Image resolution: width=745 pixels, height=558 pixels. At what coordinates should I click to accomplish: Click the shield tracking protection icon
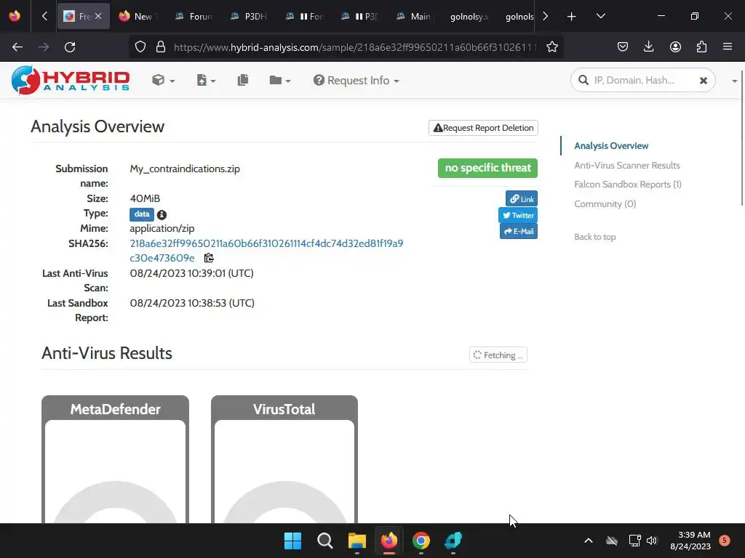coord(140,47)
